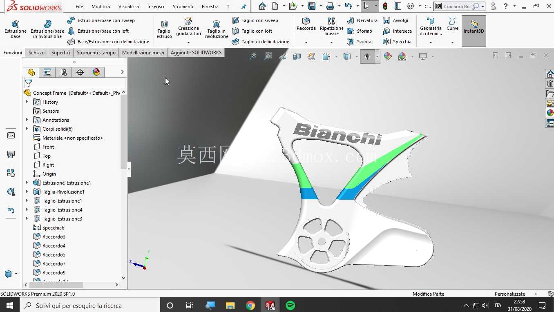Select the Front plane in tree

[48, 147]
